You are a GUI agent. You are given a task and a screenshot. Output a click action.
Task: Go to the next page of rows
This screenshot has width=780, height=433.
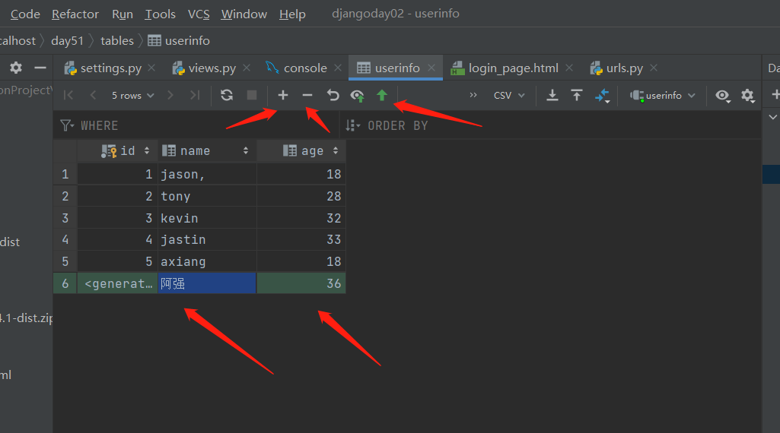click(x=170, y=95)
